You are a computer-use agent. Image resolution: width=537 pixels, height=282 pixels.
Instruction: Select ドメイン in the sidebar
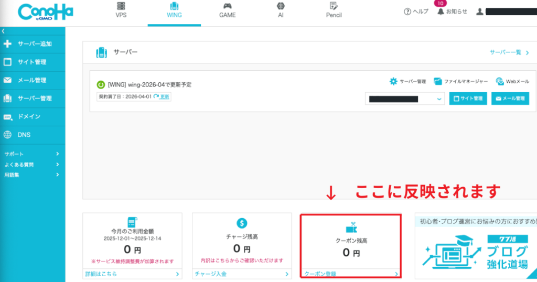(x=33, y=117)
